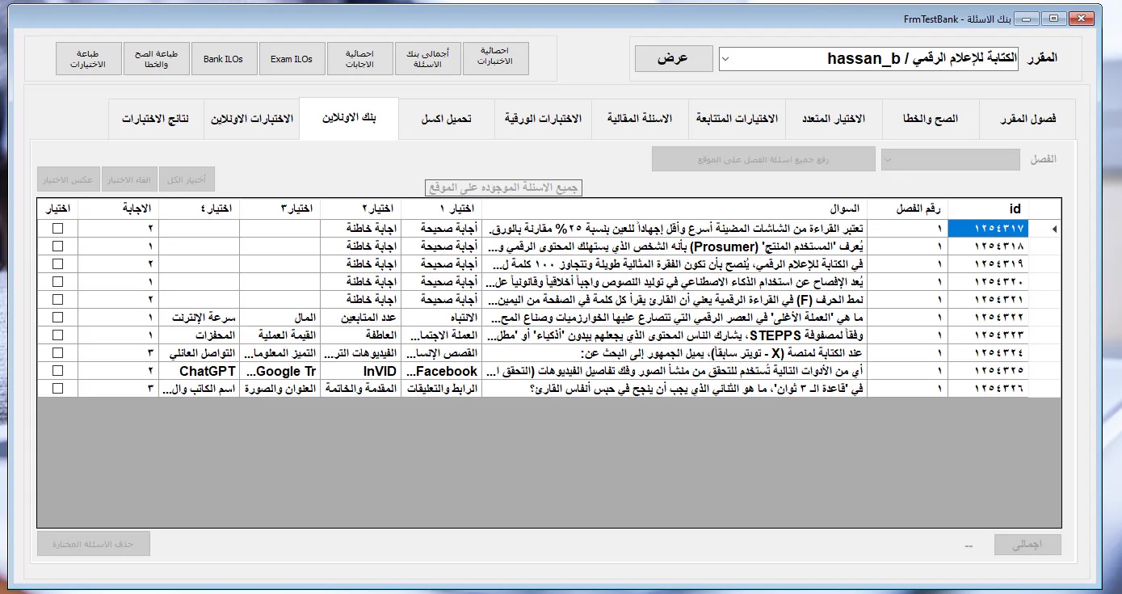Switch to the تحميل اكسل tab

[x=447, y=119]
